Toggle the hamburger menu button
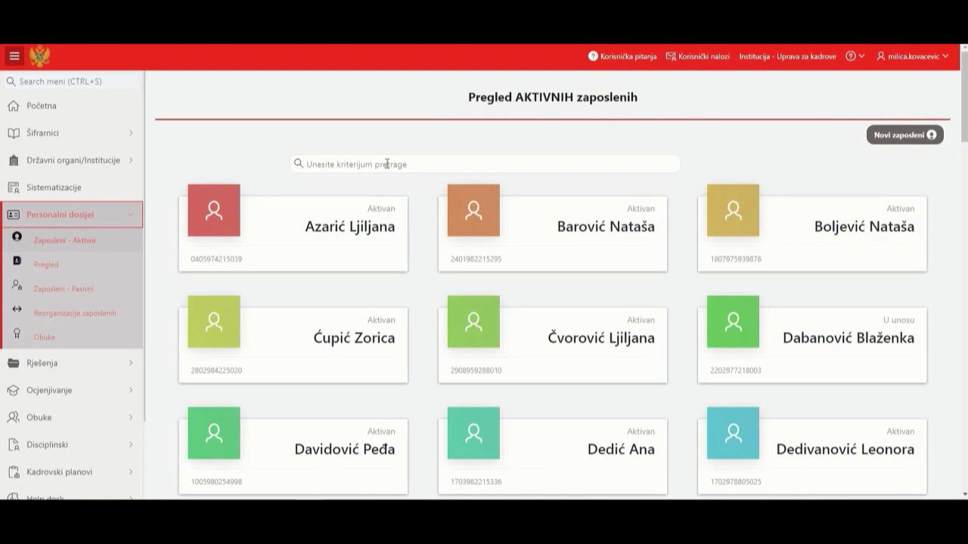Viewport: 968px width, 544px height. pyautogui.click(x=14, y=56)
